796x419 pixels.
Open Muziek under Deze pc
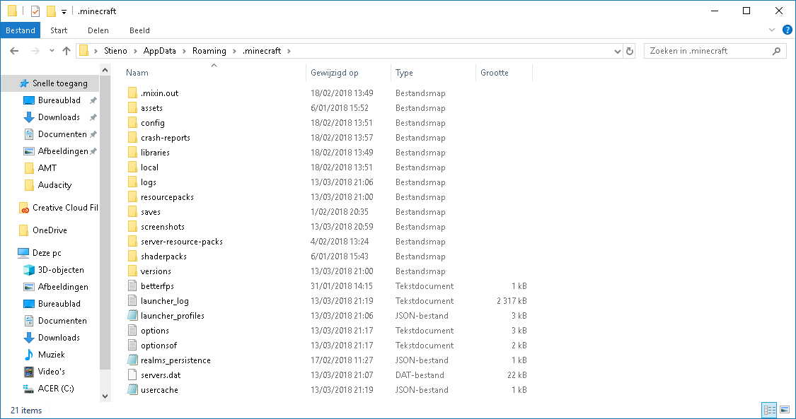coord(51,355)
